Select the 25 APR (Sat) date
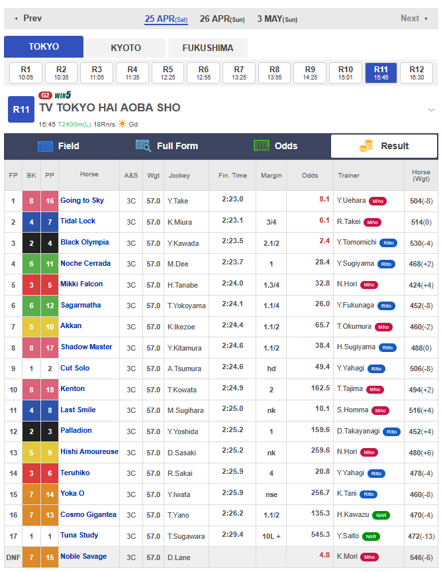The height and width of the screenshot is (572, 443). coord(166,19)
